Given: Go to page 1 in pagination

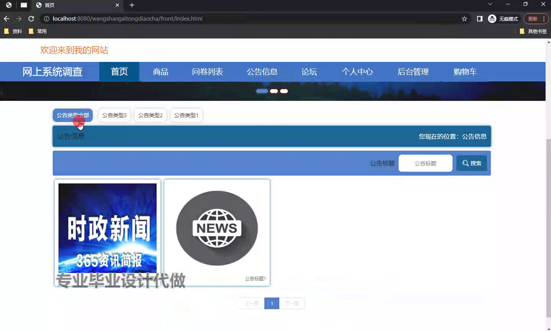Looking at the screenshot, I should point(272,303).
